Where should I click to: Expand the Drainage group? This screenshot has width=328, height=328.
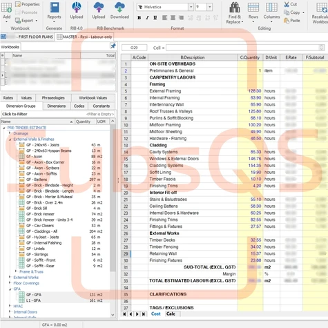pyautogui.click(x=10, y=133)
